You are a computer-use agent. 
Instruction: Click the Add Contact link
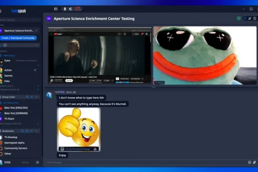(9, 56)
